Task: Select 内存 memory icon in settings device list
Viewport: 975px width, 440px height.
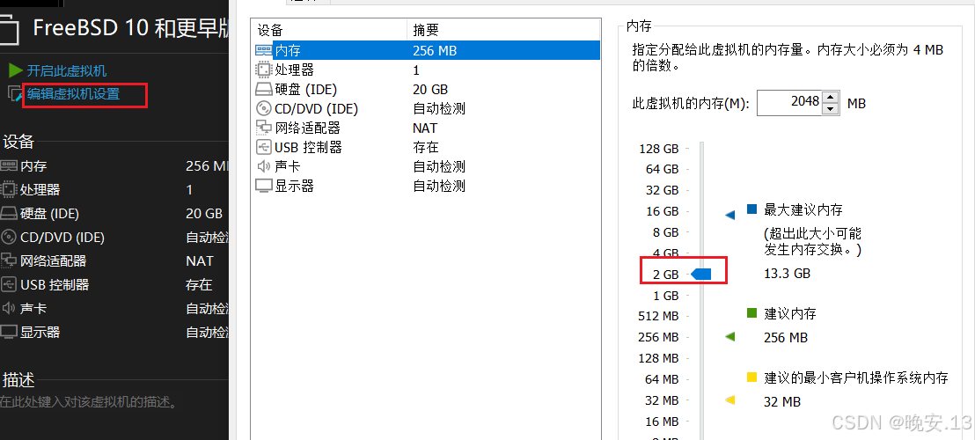Action: point(264,50)
